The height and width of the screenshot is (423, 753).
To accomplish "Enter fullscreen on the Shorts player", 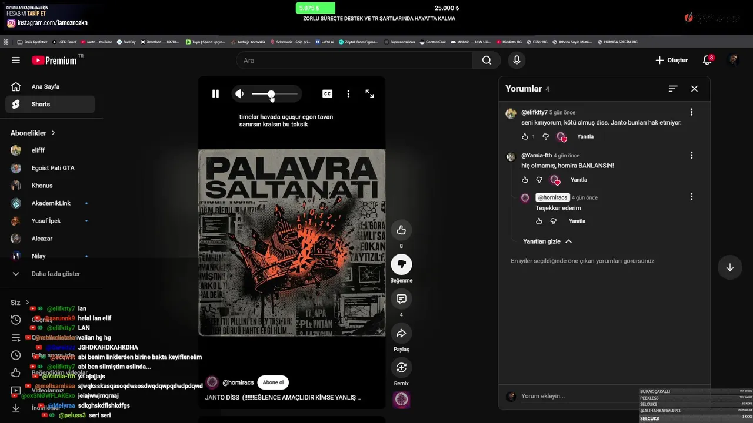I will point(369,93).
